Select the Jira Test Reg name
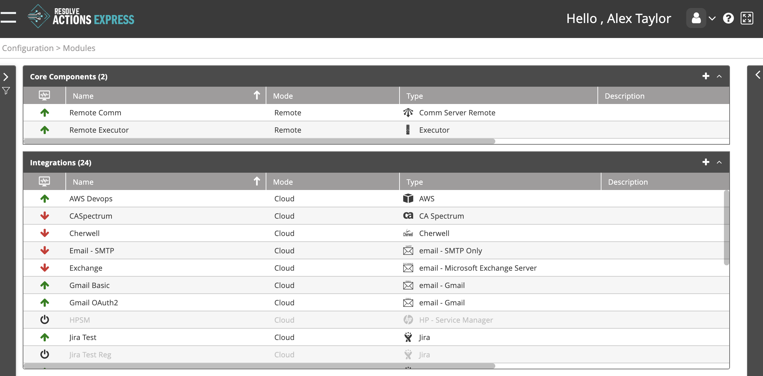The width and height of the screenshot is (763, 376). 90,355
